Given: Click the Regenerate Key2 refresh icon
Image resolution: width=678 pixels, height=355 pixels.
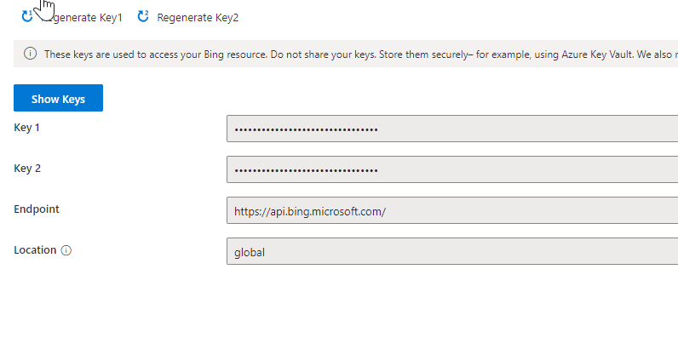Looking at the screenshot, I should click(143, 16).
